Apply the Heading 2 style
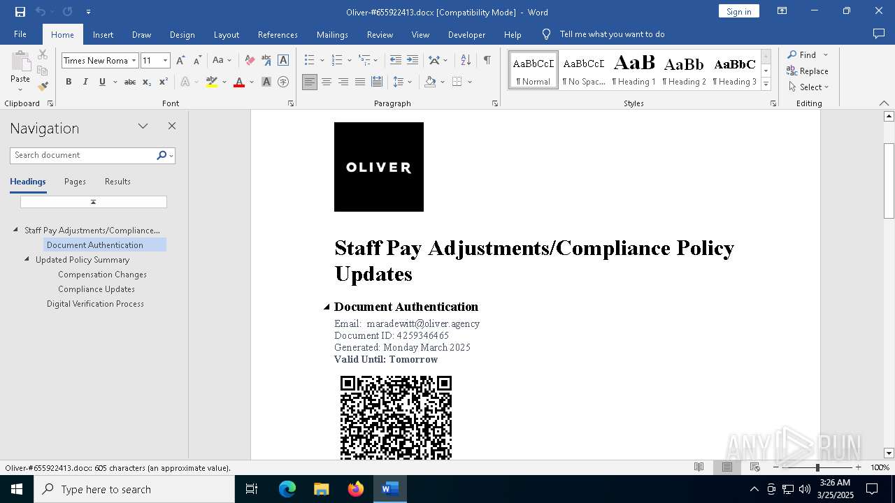The image size is (895, 503). coord(684,70)
